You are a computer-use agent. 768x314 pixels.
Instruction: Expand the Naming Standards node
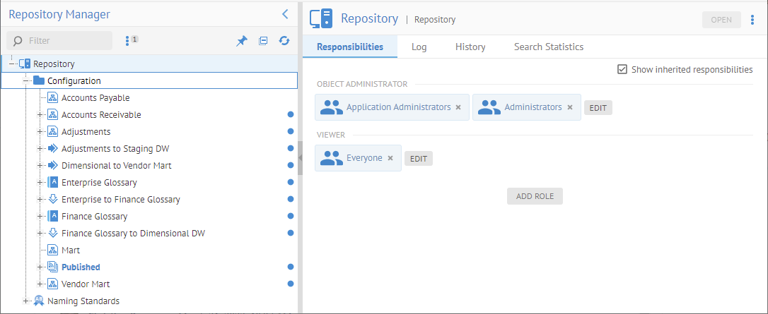click(26, 301)
